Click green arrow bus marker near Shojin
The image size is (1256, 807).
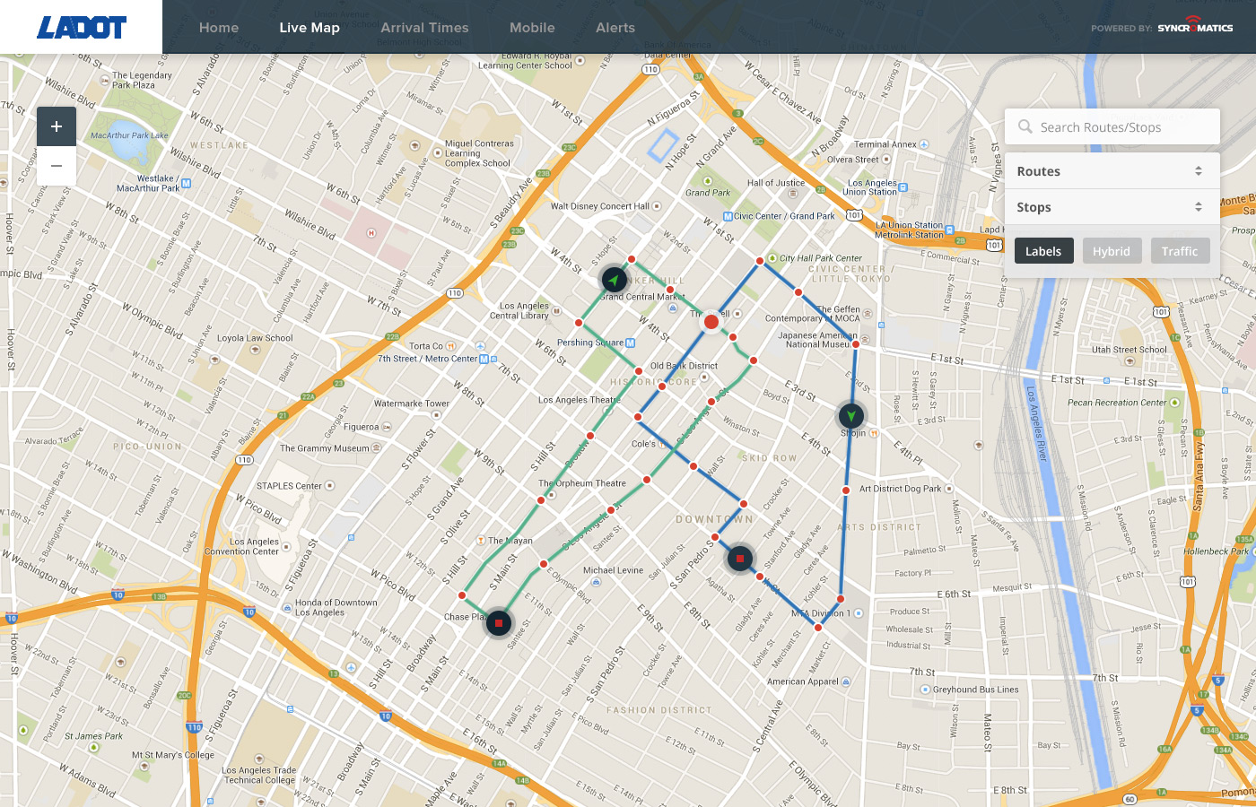[x=850, y=415]
